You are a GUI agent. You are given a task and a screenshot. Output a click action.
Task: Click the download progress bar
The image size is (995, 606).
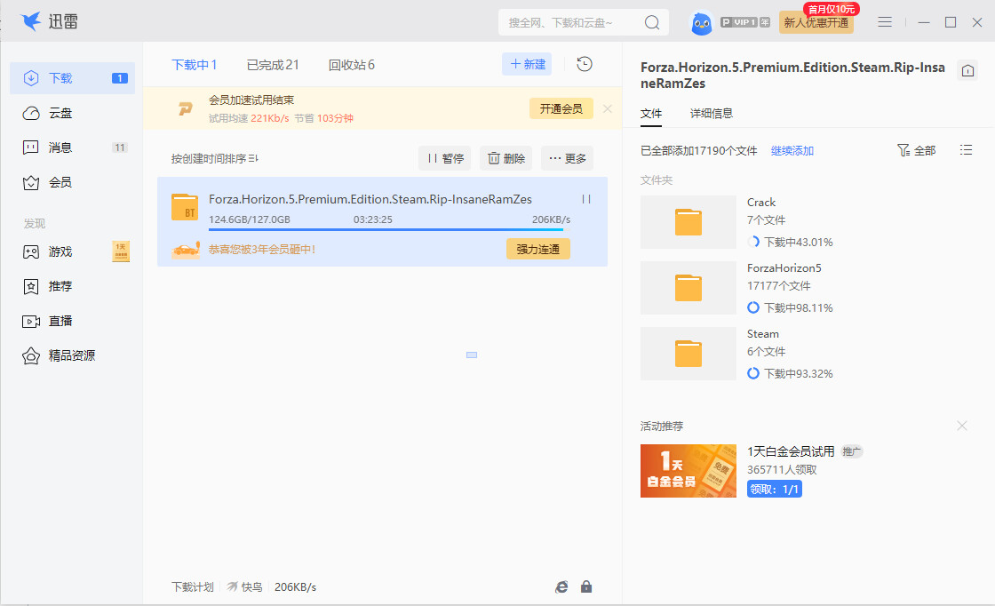pyautogui.click(x=390, y=230)
